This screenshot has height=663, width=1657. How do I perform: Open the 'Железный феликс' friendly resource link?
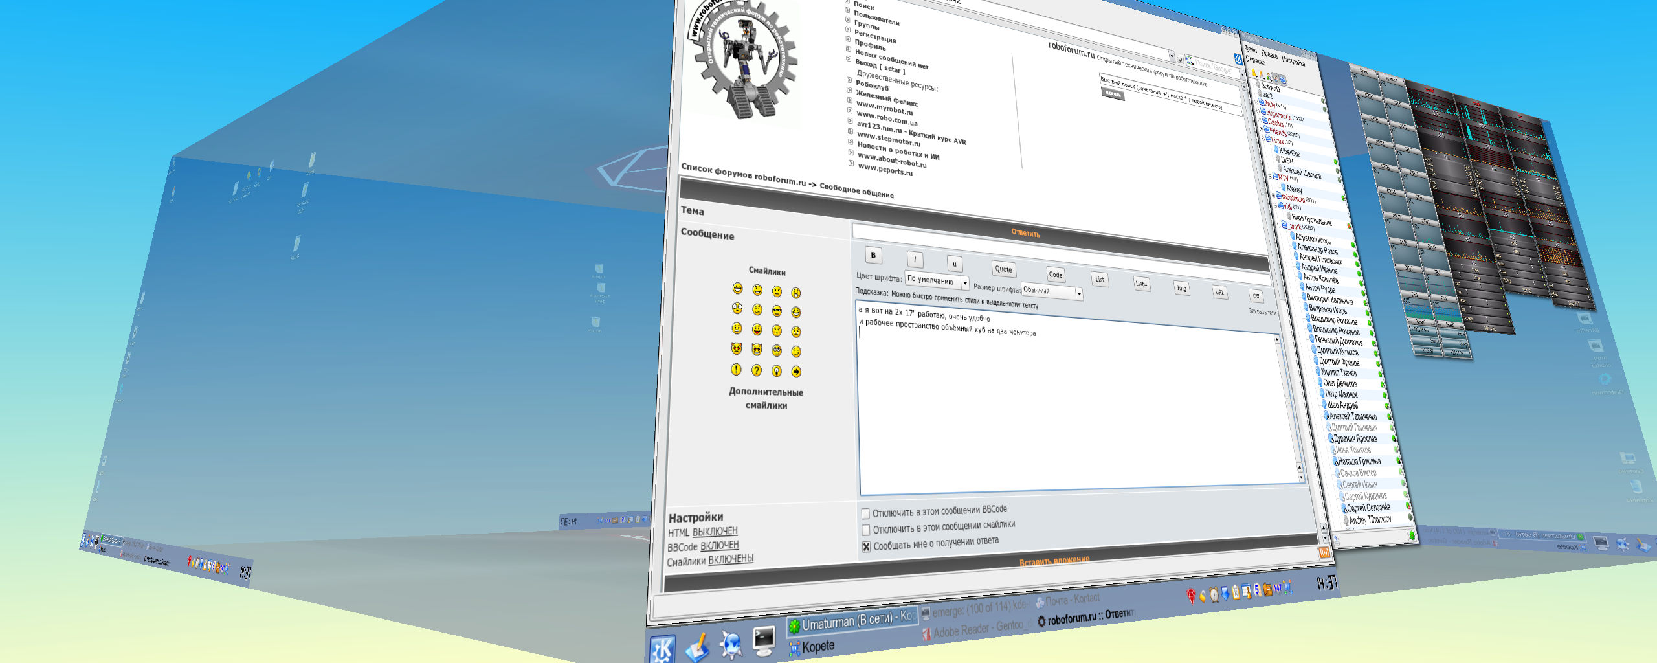pos(887,99)
